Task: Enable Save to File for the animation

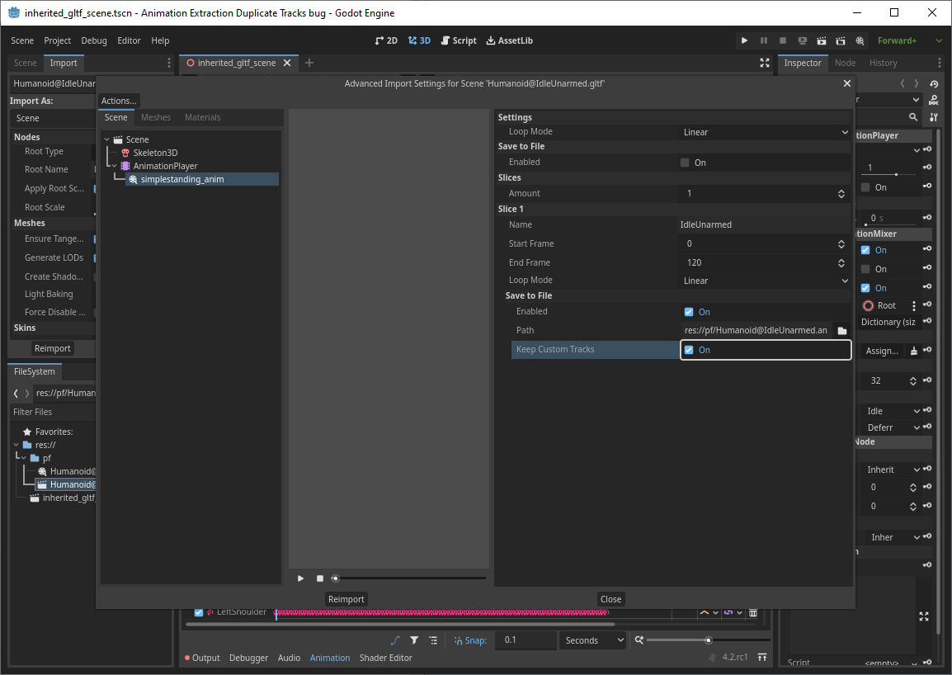Action: pyautogui.click(x=684, y=161)
